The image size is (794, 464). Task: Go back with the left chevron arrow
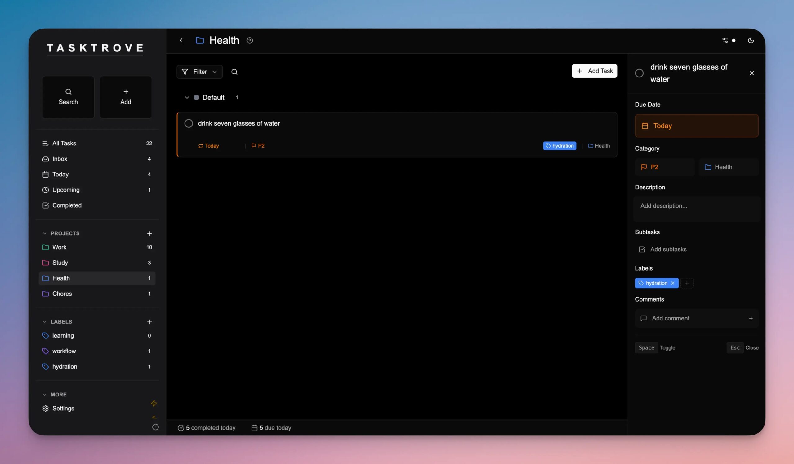(x=181, y=40)
